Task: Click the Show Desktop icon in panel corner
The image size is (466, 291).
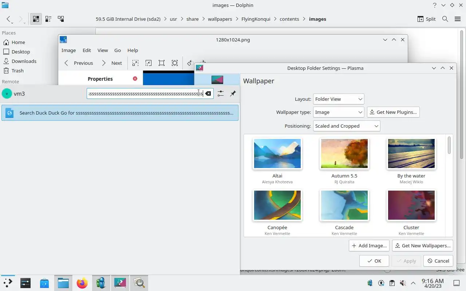Action: point(456,283)
